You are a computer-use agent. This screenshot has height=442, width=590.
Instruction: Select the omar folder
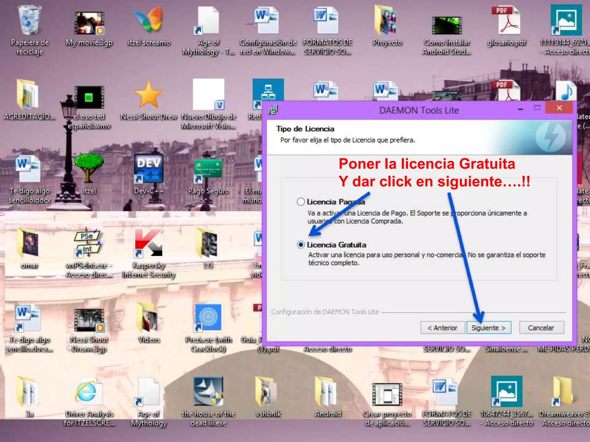(29, 248)
